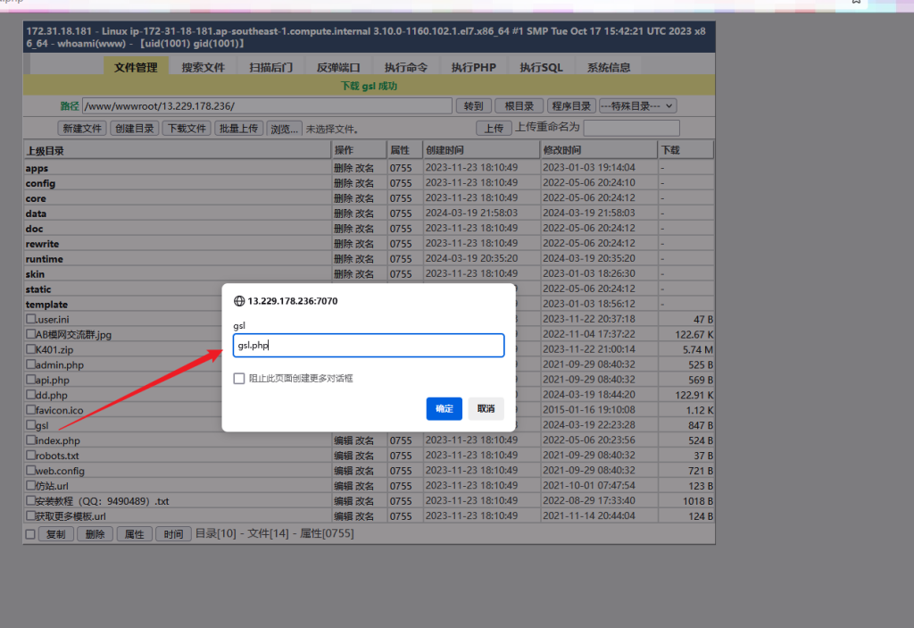Open the 特殊目录 dropdown list
Image resolution: width=914 pixels, height=628 pixels.
click(x=637, y=105)
